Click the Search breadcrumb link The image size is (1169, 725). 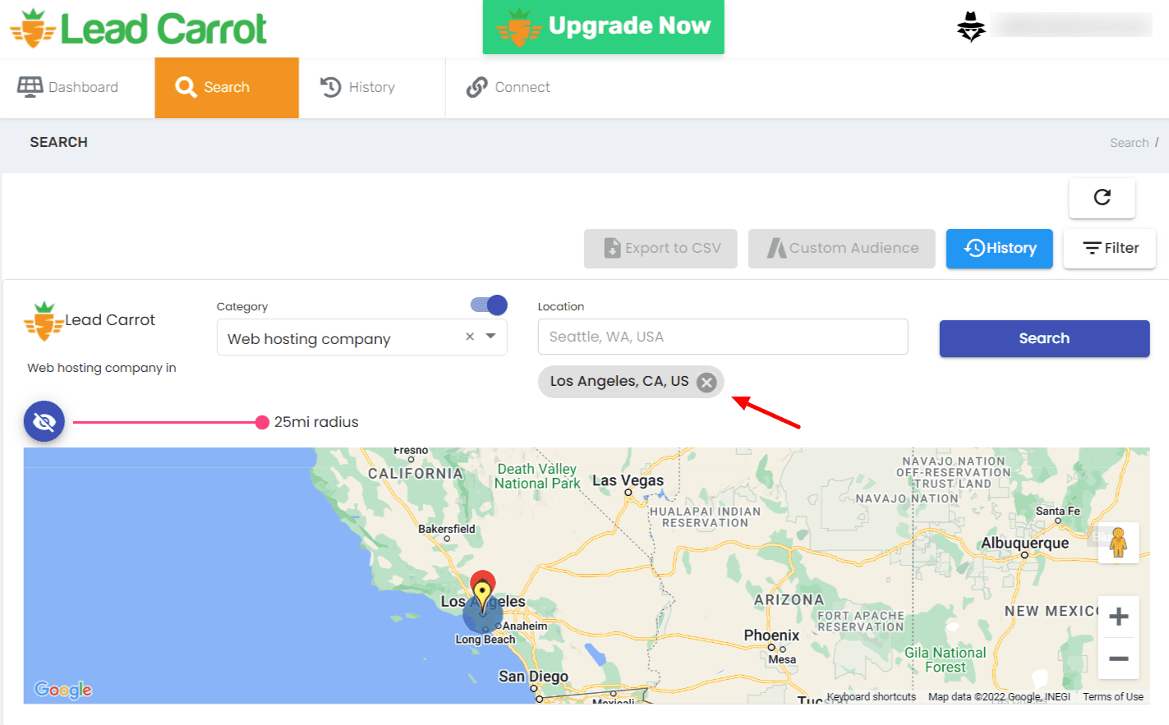pos(1130,143)
